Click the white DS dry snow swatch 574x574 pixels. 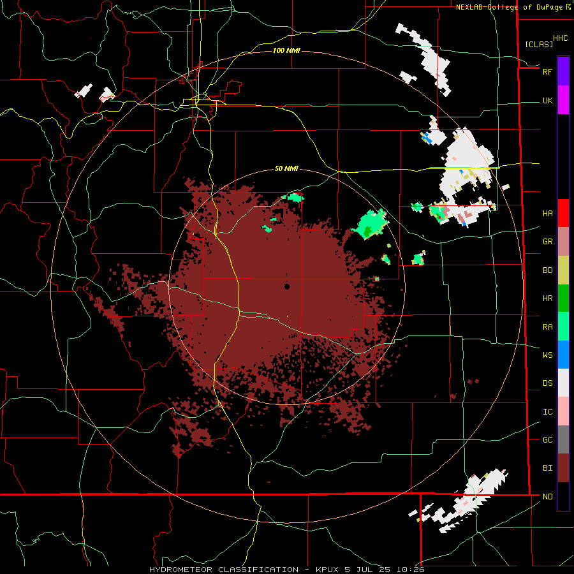tap(563, 383)
